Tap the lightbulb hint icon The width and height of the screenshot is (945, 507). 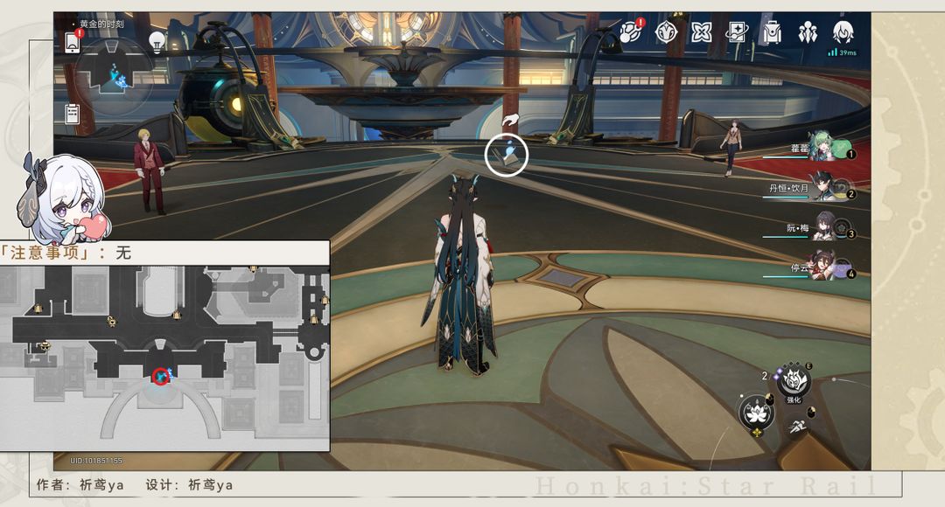point(157,42)
